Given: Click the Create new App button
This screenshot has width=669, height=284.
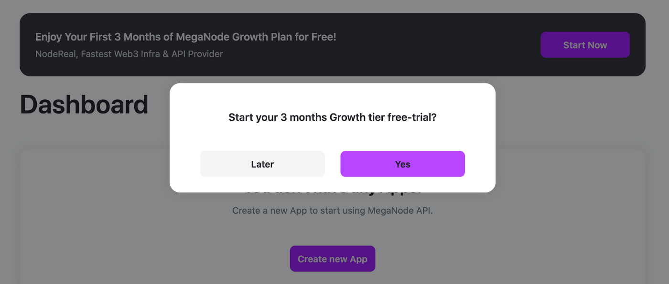Looking at the screenshot, I should (x=332, y=259).
